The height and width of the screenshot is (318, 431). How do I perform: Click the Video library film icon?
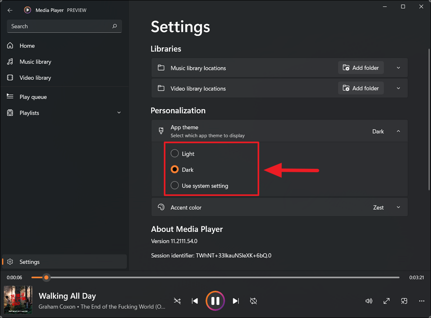point(10,78)
